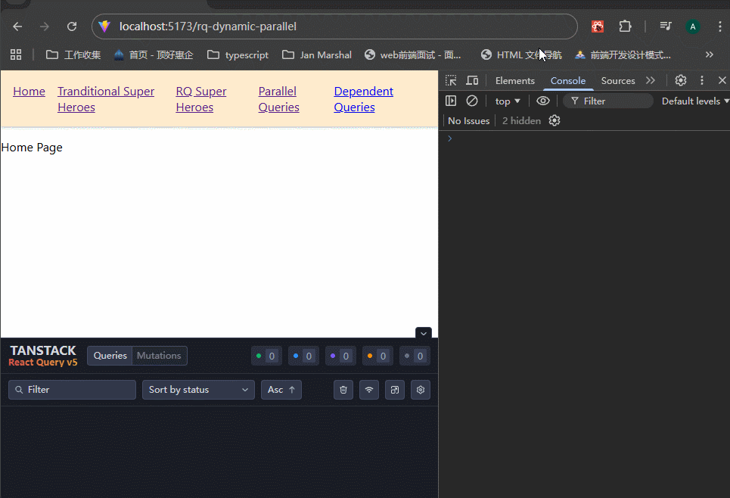Open devtools in picture-in-picture mode
The image size is (730, 498).
pyautogui.click(x=395, y=390)
